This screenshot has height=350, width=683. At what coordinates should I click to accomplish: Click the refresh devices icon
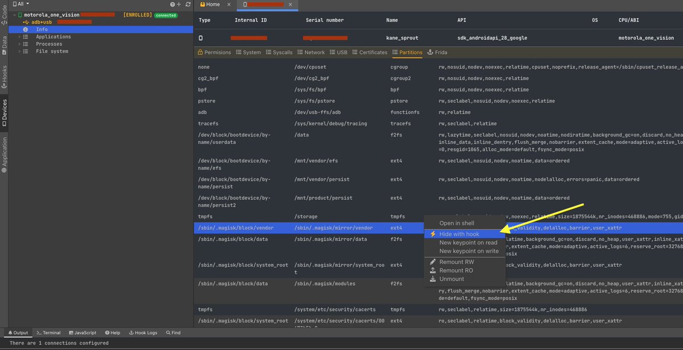pyautogui.click(x=188, y=4)
